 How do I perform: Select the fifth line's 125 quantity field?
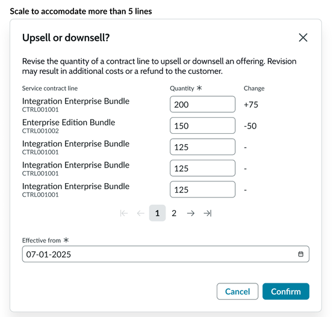203,189
